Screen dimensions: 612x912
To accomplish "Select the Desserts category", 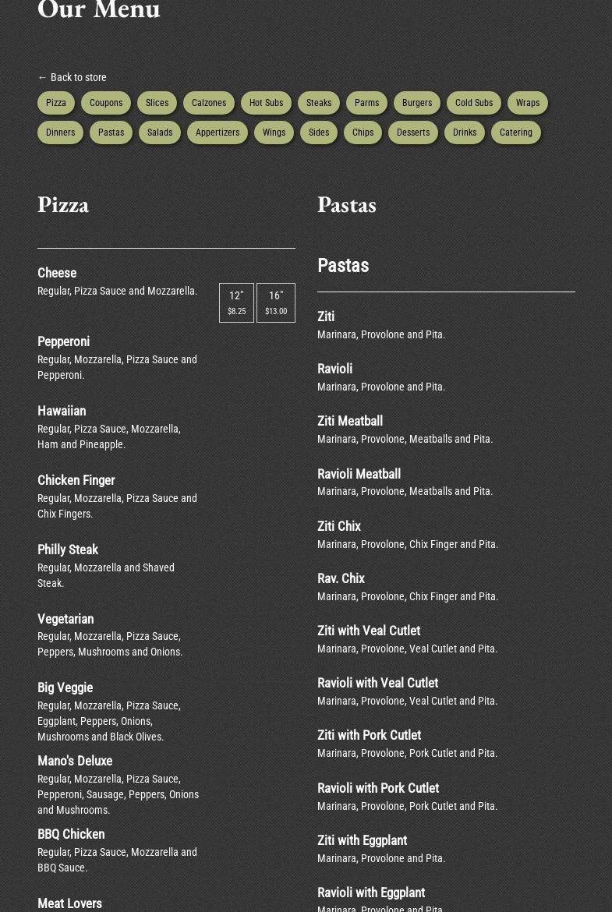I will (x=413, y=133).
